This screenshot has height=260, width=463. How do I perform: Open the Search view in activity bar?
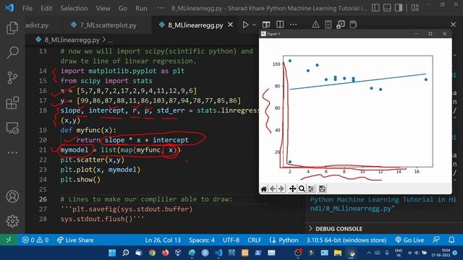tap(12, 53)
